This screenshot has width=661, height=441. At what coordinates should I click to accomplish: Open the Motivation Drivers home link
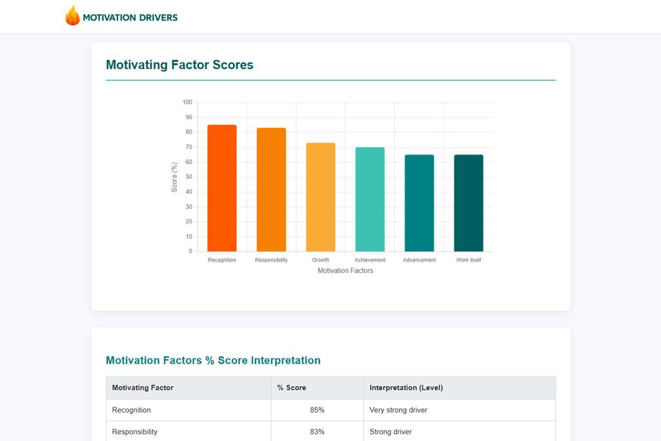(130, 17)
